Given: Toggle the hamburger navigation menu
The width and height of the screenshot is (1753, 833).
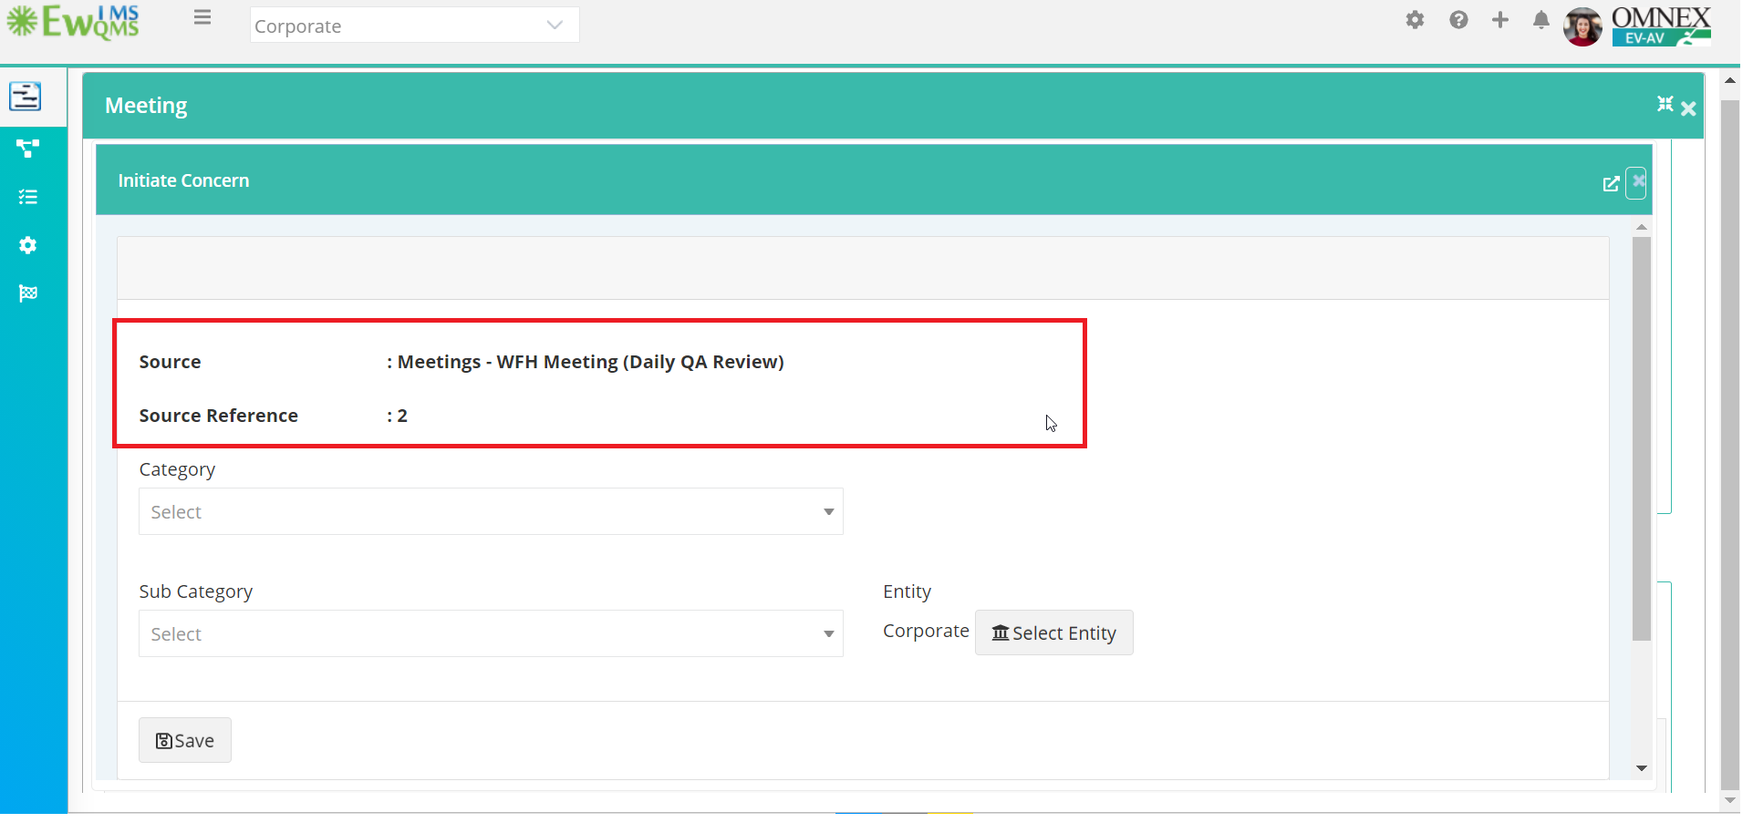Looking at the screenshot, I should click(x=202, y=17).
